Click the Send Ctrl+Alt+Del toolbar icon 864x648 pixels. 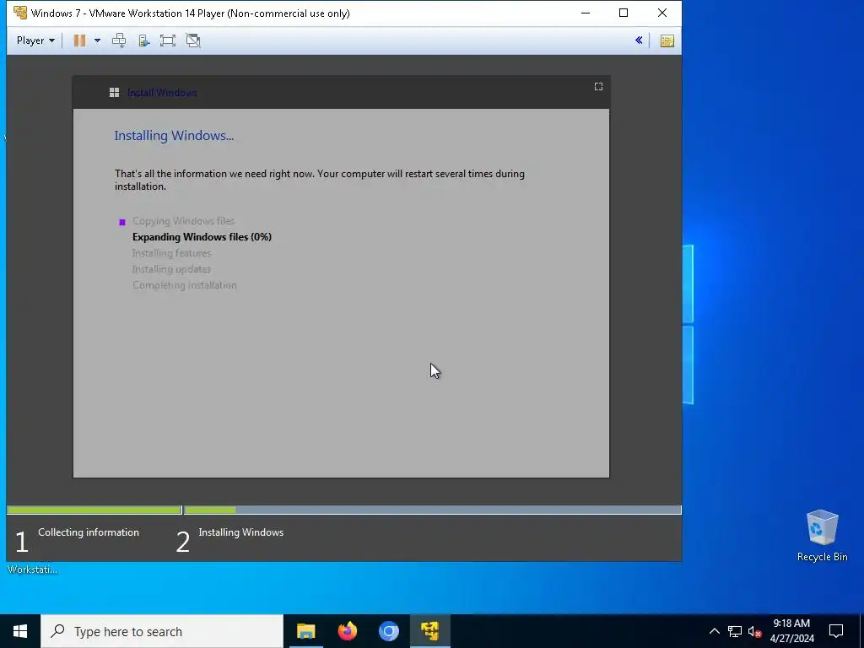[x=119, y=40]
